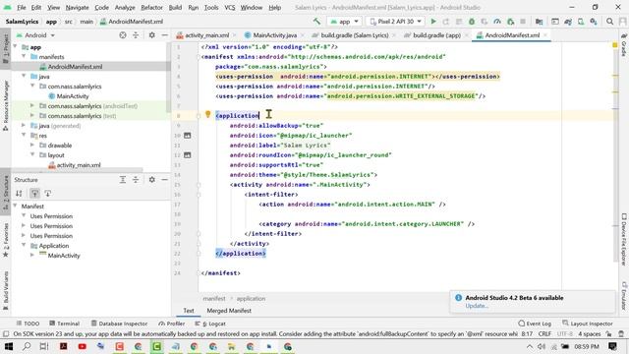This screenshot has width=629, height=354.
Task: Select MainActivity class in project tree
Action: point(72,96)
